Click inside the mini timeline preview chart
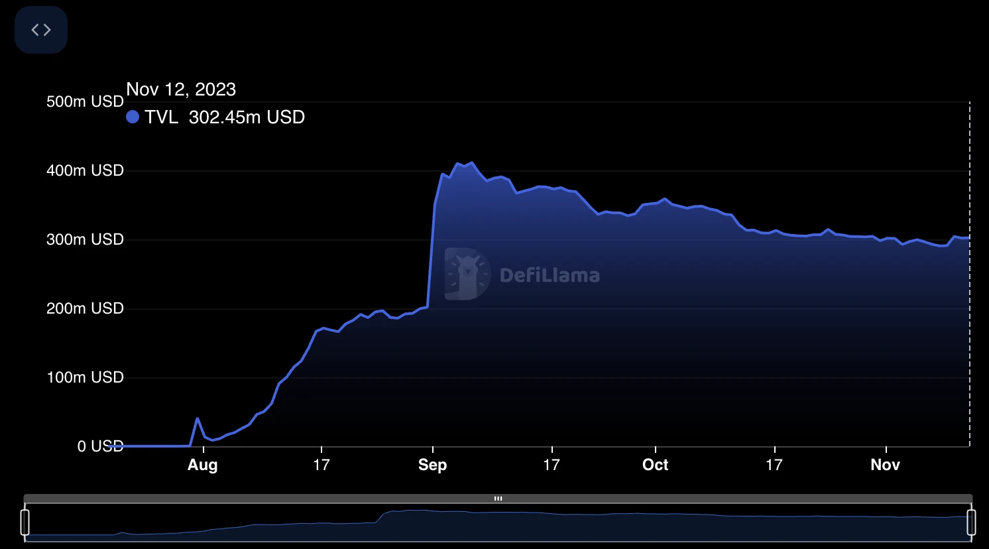 (x=497, y=524)
